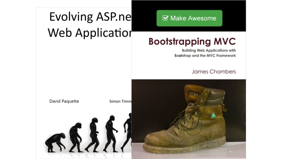Viewport: 282px width, 159px height.
Task: Click the checkmark icon in Make Awesome
Action: [x=165, y=18]
